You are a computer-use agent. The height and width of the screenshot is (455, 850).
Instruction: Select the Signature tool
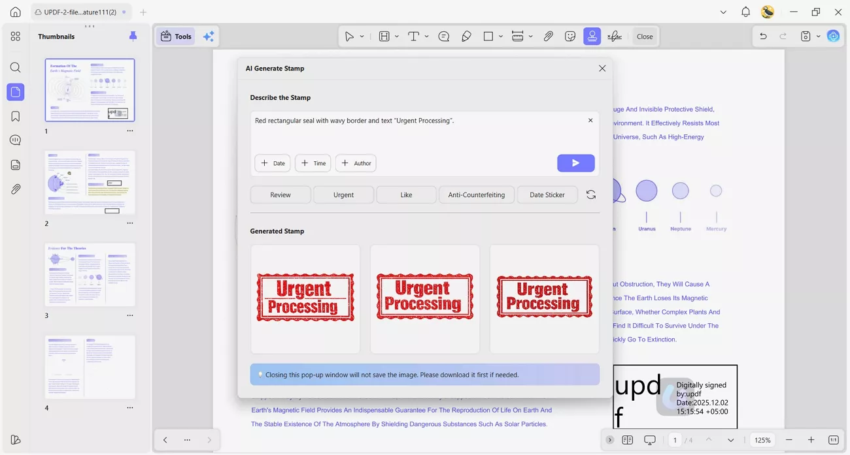pos(614,36)
